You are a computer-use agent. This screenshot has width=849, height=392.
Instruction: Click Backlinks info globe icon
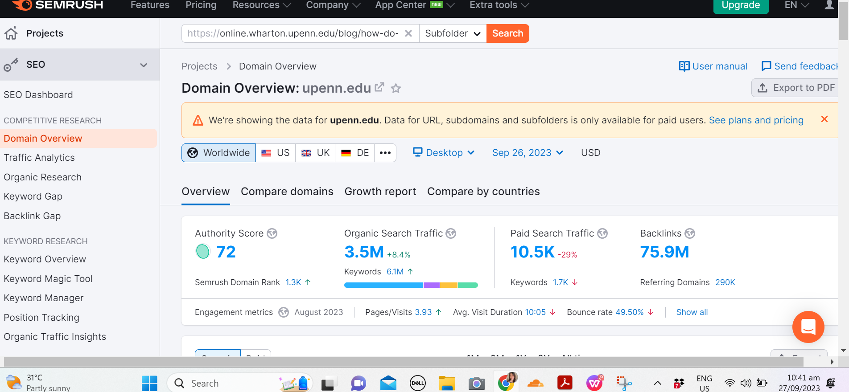click(690, 233)
